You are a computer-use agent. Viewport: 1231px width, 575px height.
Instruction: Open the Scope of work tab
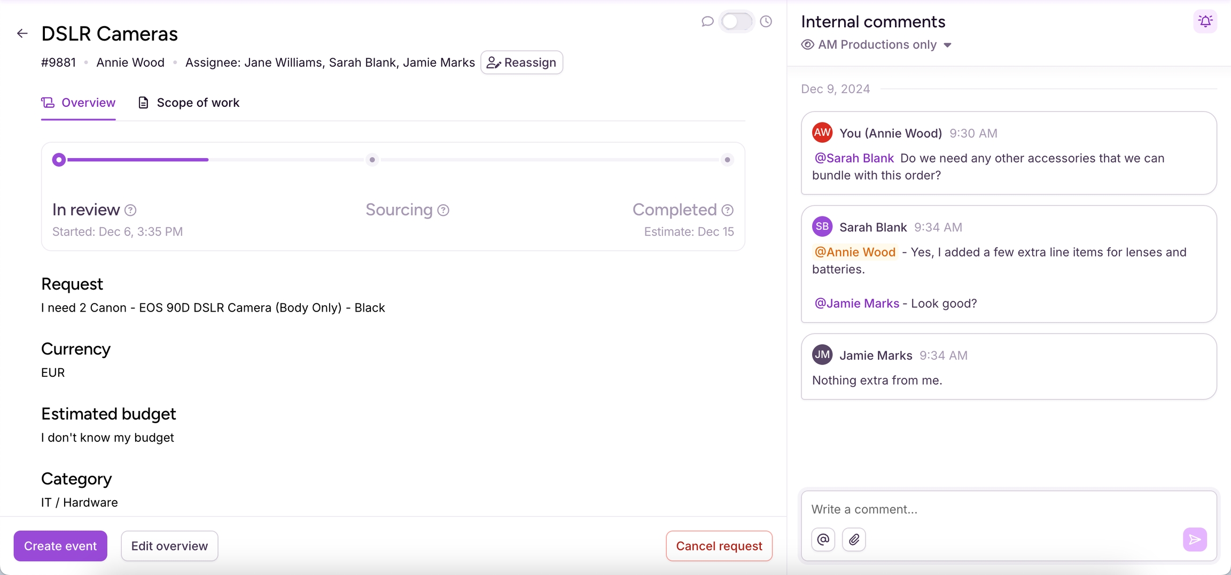click(x=189, y=103)
